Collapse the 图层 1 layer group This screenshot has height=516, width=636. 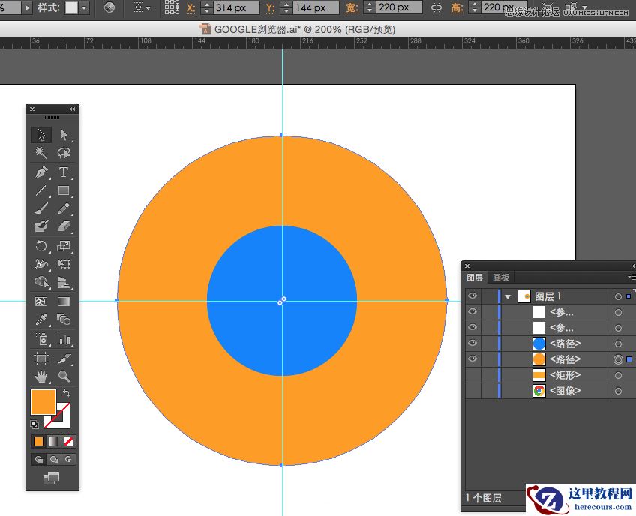pos(508,295)
